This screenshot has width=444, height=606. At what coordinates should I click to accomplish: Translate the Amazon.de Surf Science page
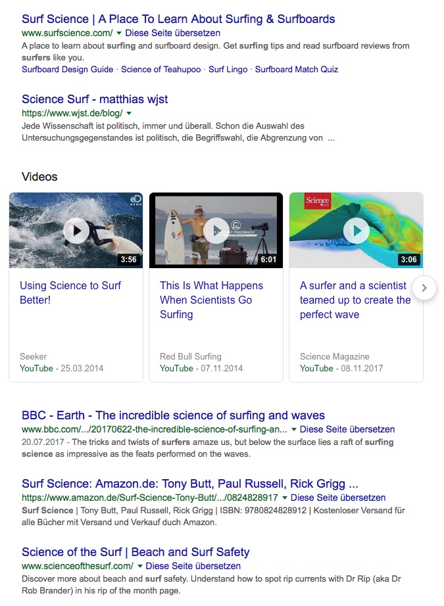[x=338, y=498]
